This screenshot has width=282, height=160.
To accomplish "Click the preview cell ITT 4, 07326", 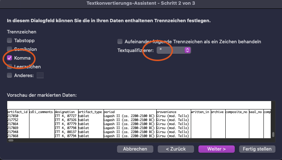I will 66,120.
